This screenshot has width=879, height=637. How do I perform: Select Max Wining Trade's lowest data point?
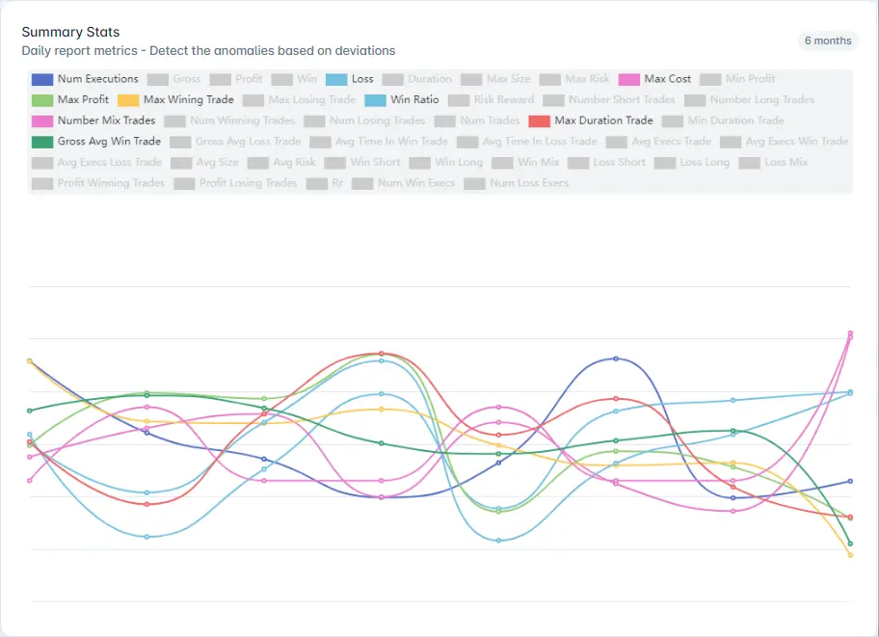tap(850, 555)
